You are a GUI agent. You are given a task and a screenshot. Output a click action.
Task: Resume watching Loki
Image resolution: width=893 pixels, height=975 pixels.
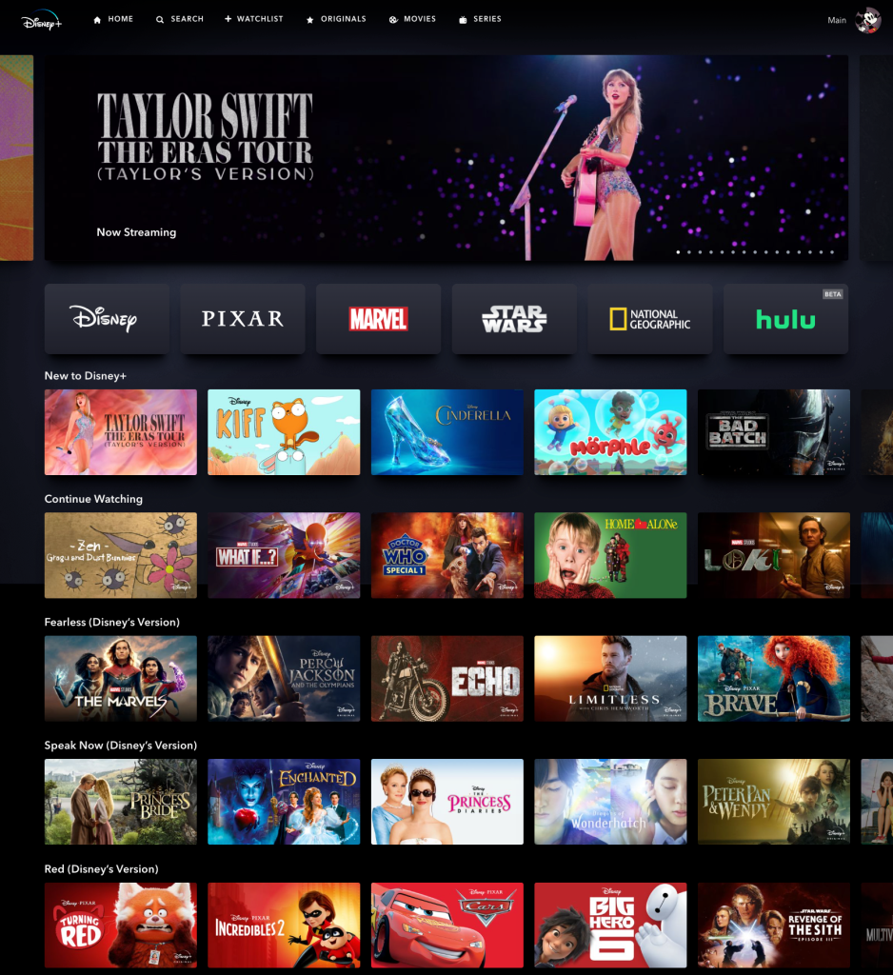pos(773,555)
